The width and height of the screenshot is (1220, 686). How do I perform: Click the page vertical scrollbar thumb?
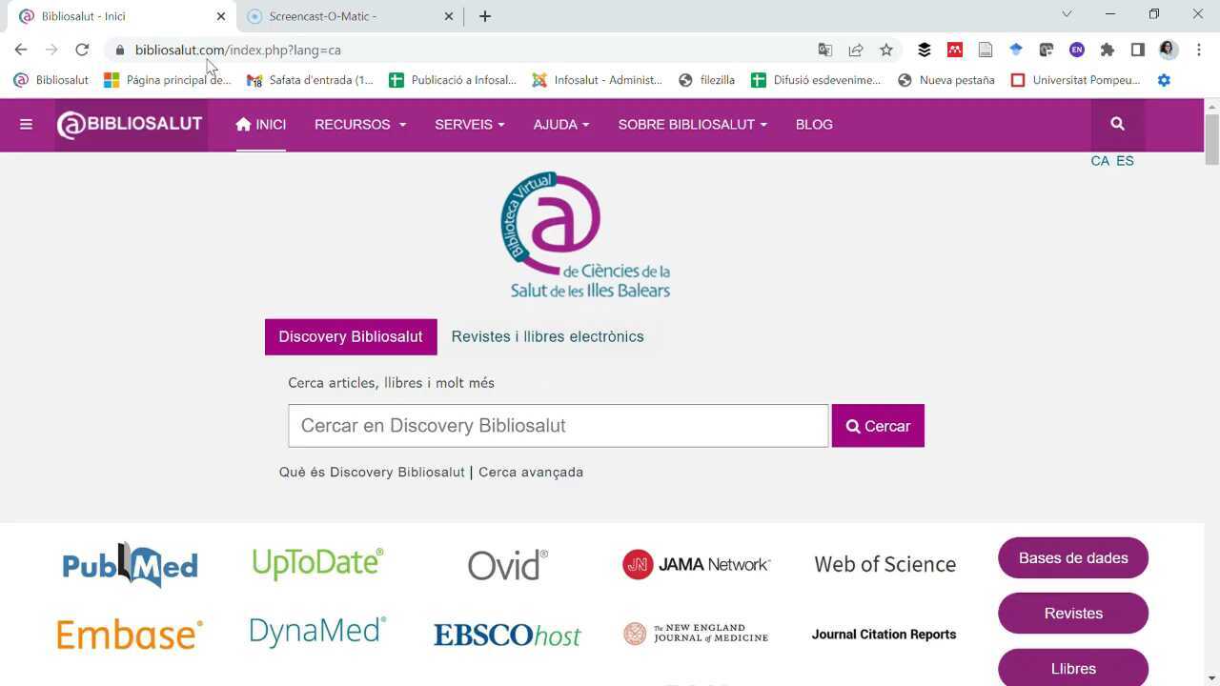click(x=1212, y=139)
